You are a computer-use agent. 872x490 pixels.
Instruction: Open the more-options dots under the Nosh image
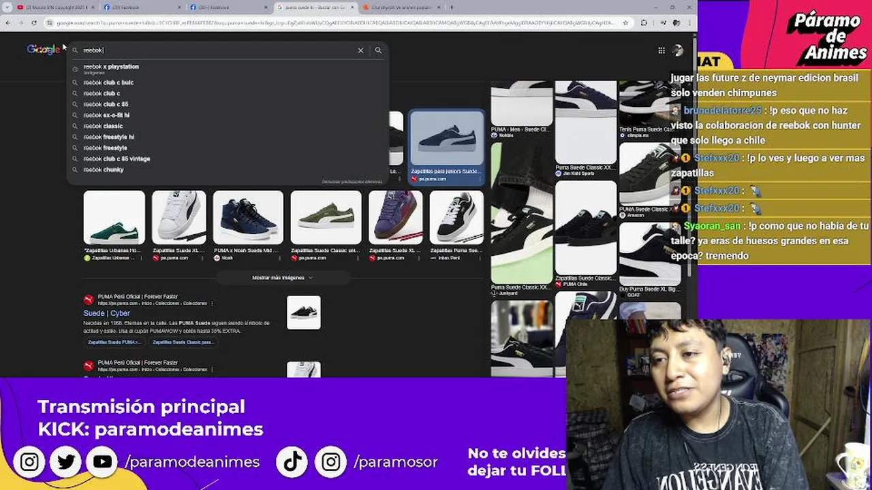click(x=281, y=258)
